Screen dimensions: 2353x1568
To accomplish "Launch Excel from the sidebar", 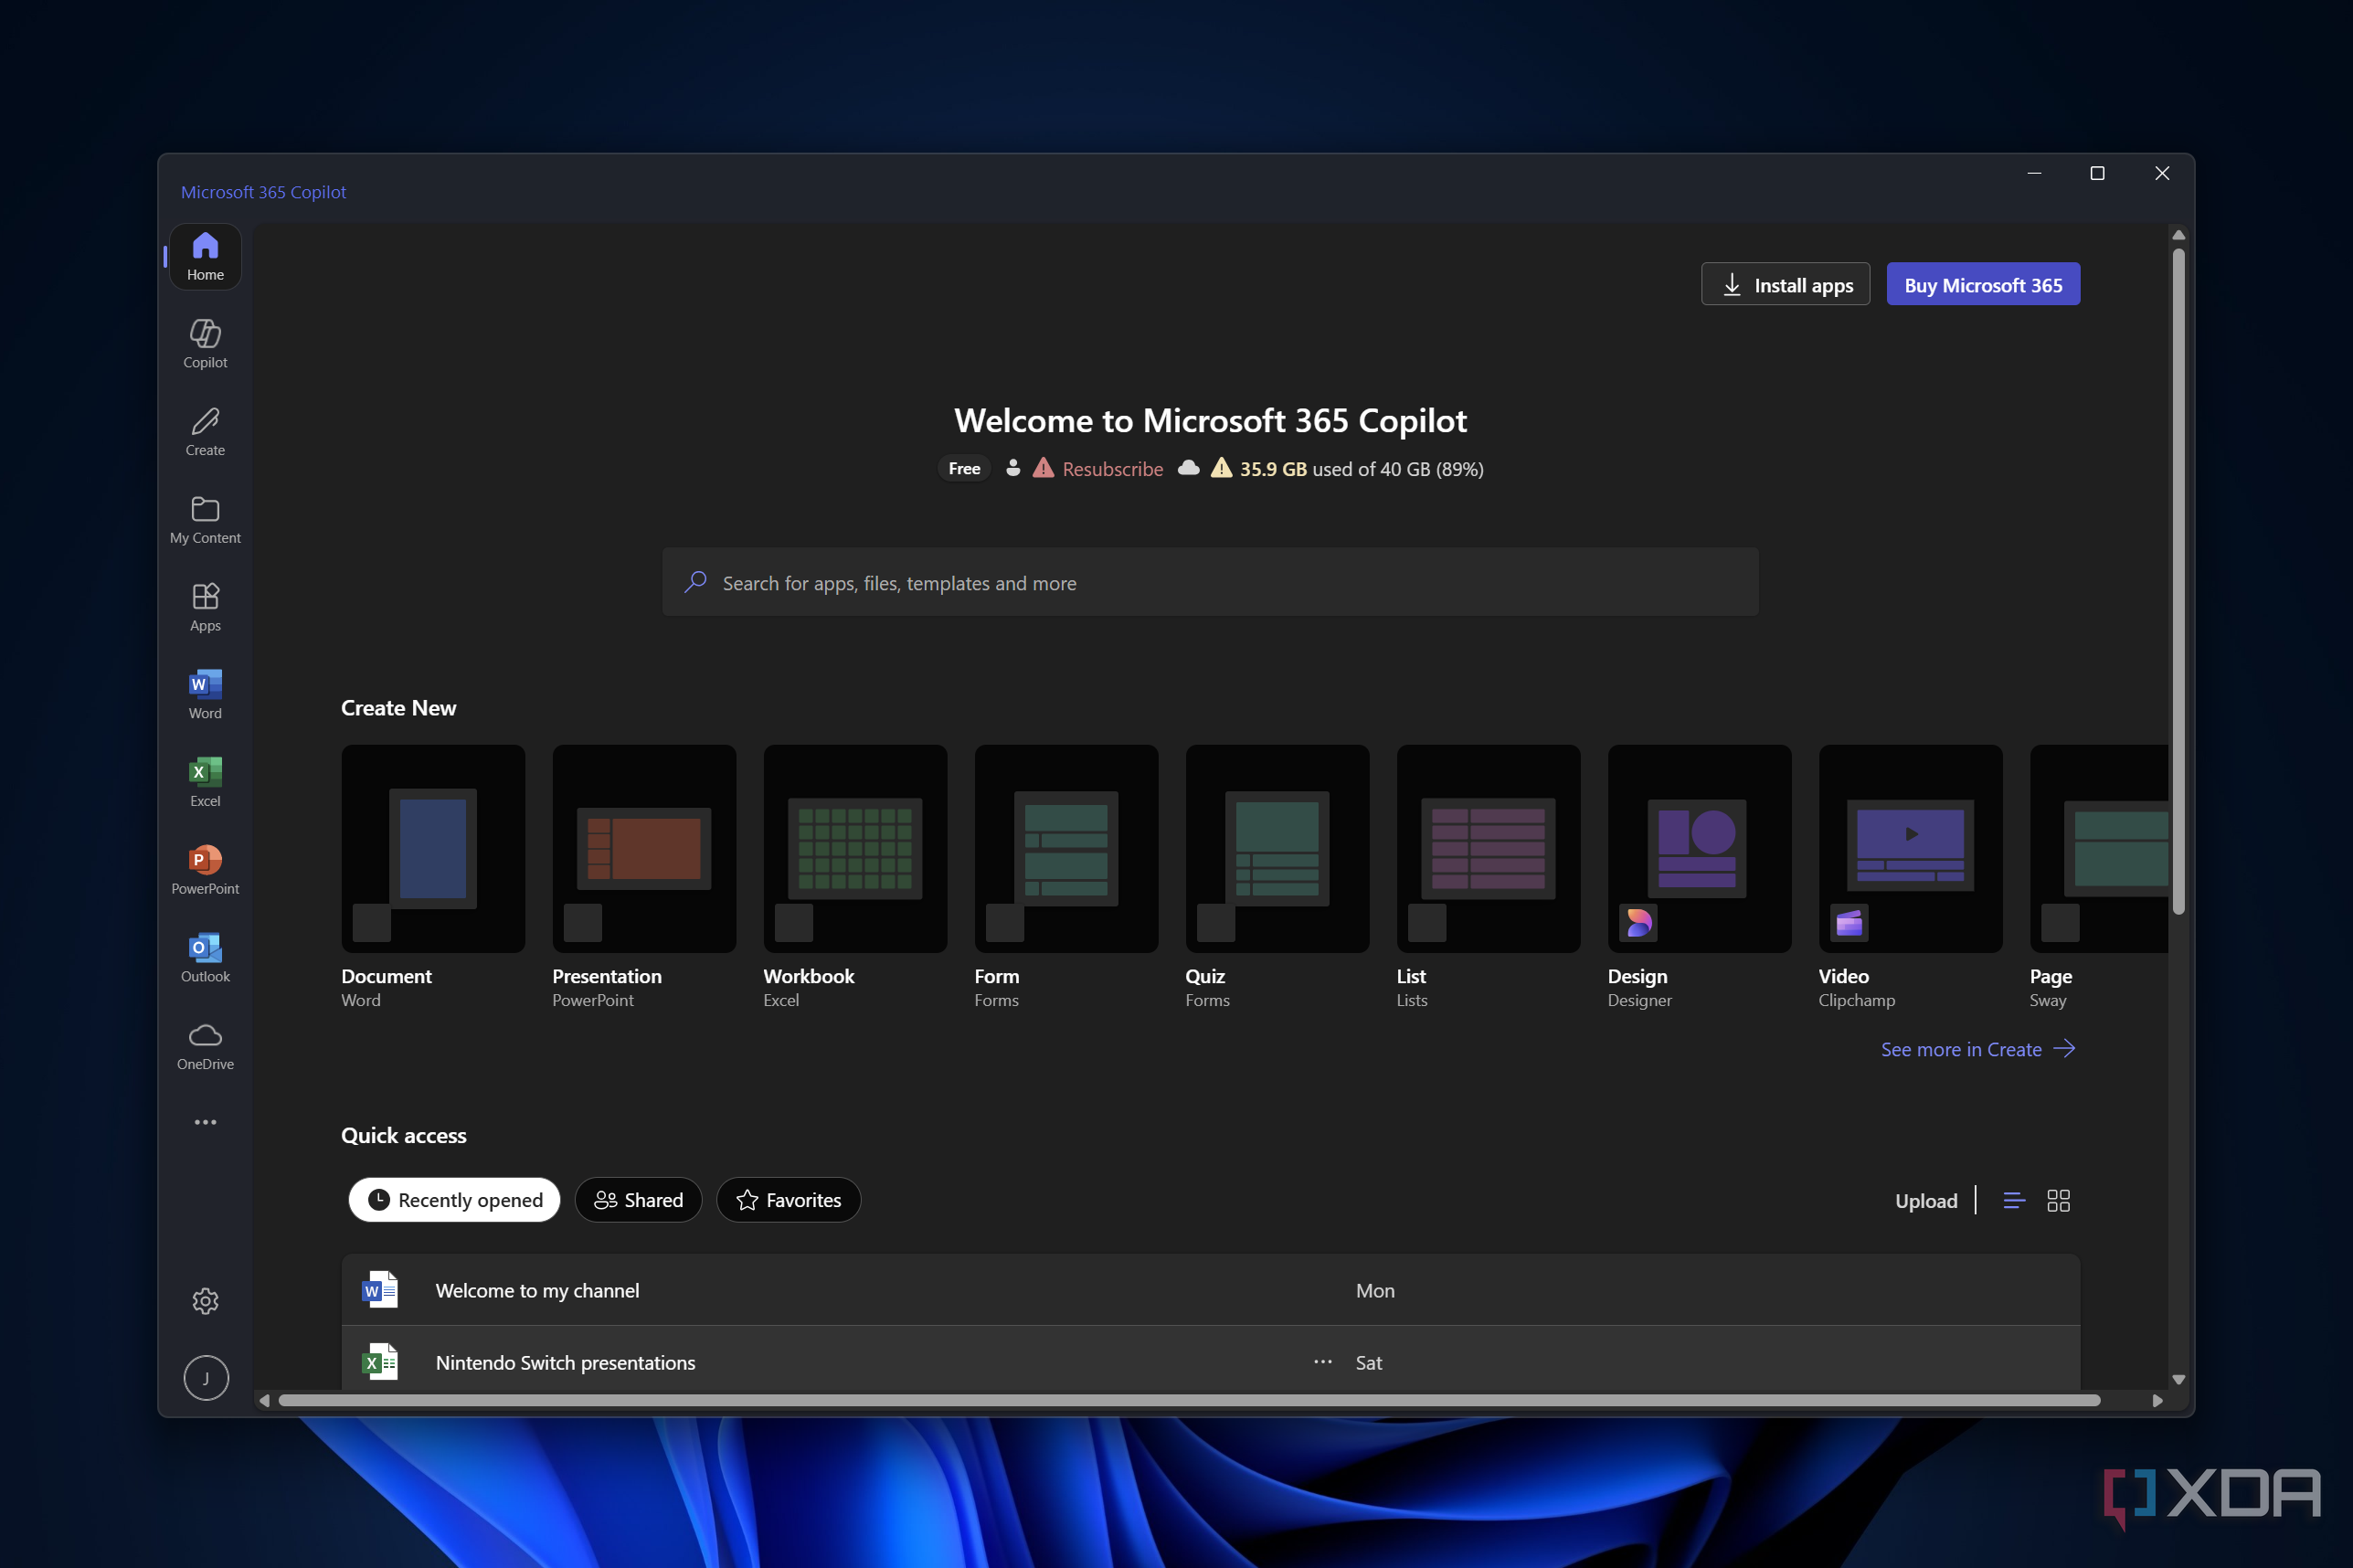I will pos(205,783).
